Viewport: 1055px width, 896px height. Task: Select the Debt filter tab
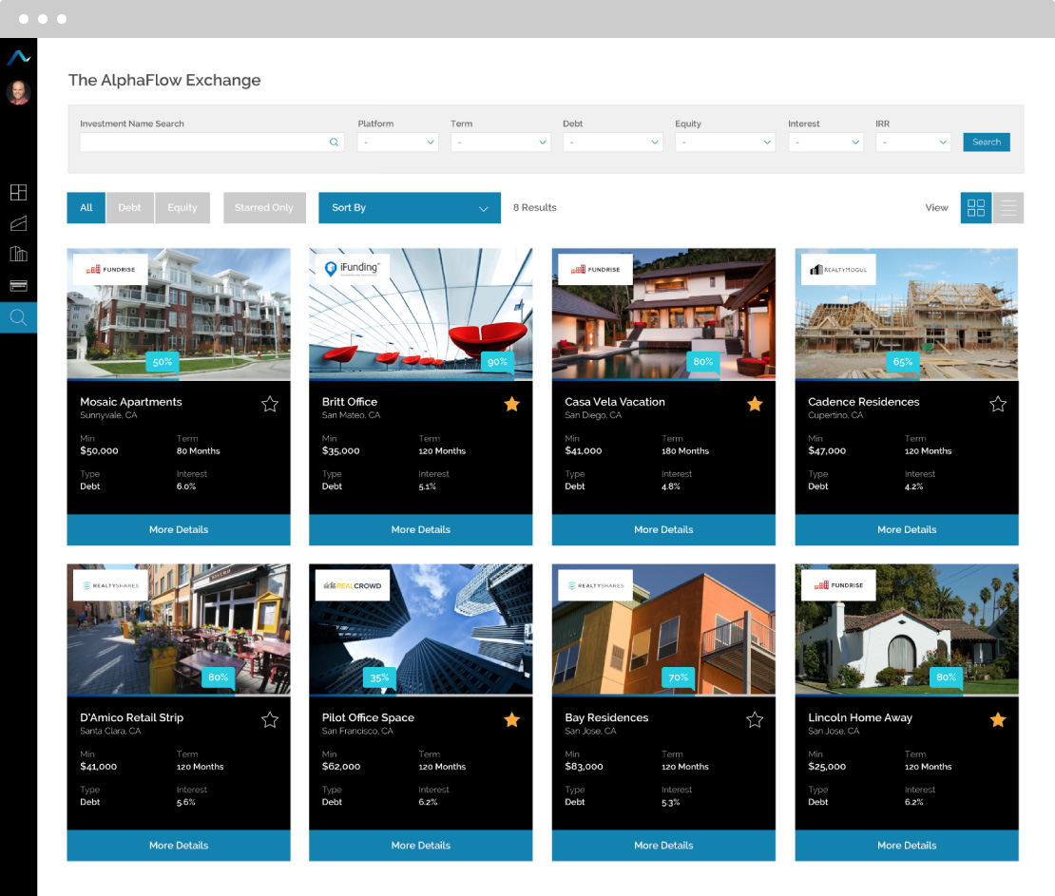(x=130, y=207)
